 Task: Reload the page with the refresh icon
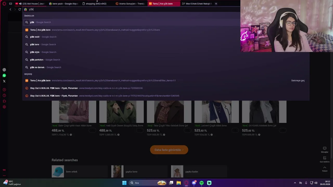[x=20, y=9]
